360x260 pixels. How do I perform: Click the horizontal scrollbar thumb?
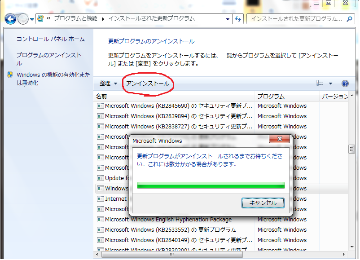(x=172, y=255)
